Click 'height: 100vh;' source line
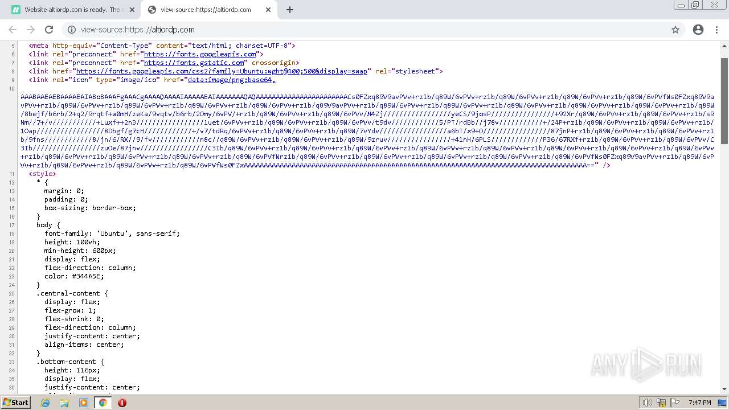 tap(72, 242)
